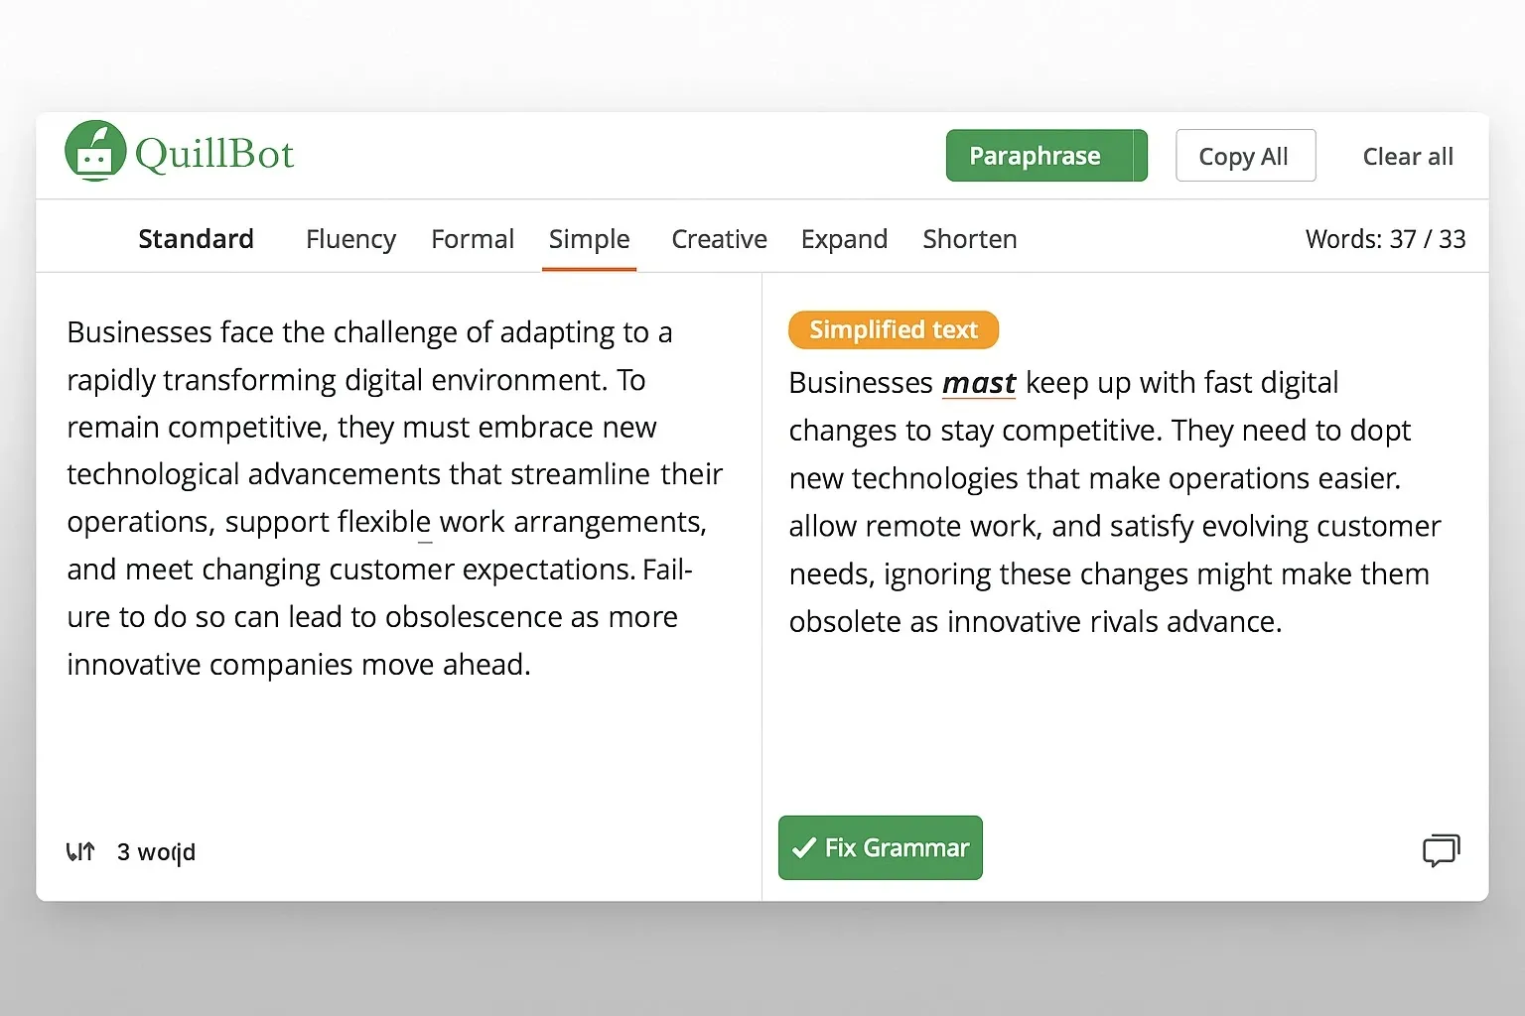Switch to the Standard paraphrasing mode
This screenshot has width=1525, height=1016.
click(x=196, y=239)
